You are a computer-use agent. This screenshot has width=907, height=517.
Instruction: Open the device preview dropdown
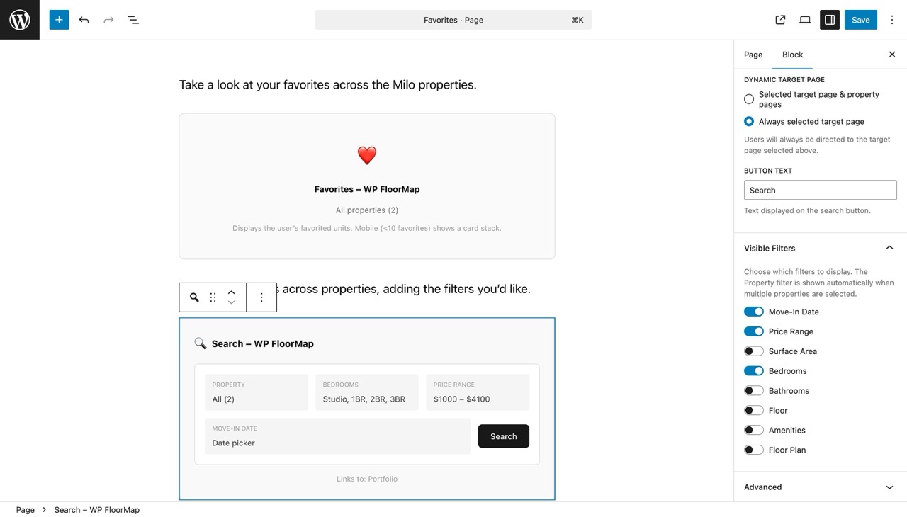click(805, 19)
